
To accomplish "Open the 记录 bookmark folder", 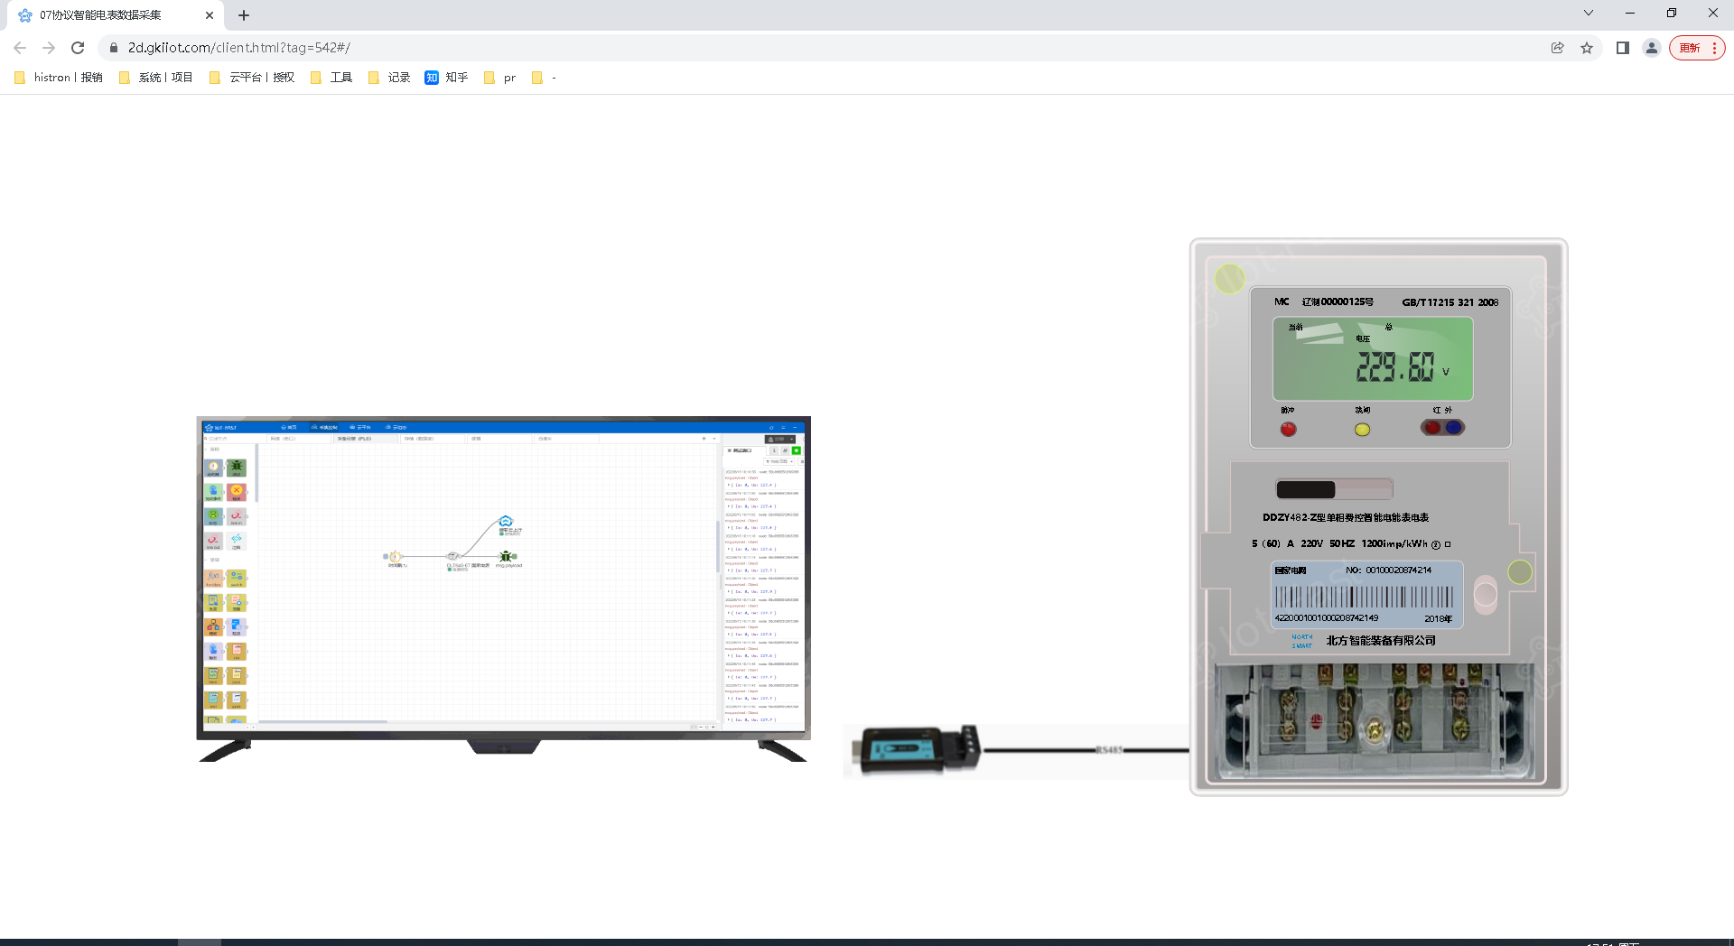I will [x=389, y=78].
